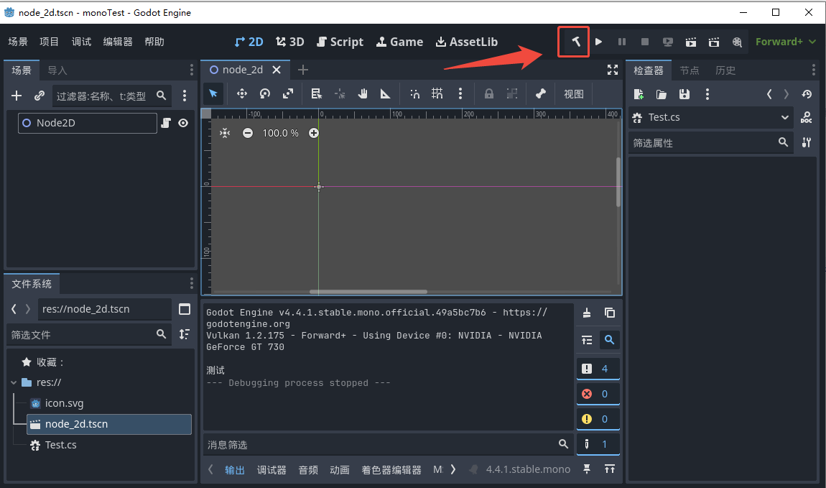Choose the Scale mode tool

point(287,94)
